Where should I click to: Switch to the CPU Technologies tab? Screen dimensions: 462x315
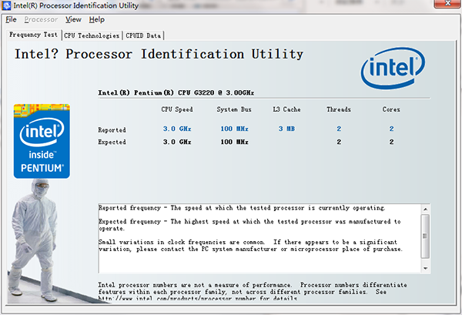click(x=92, y=35)
